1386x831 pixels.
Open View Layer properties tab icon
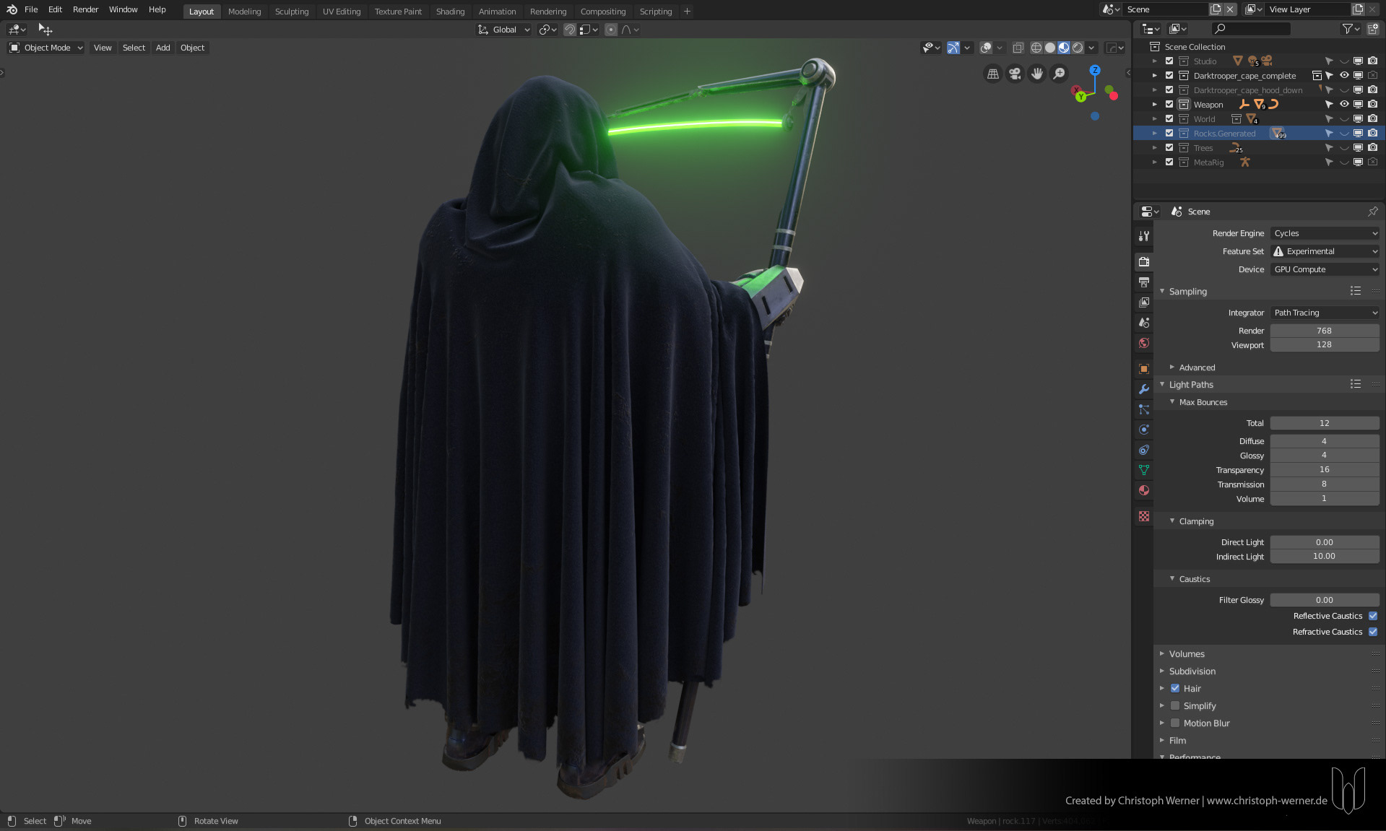pyautogui.click(x=1144, y=302)
